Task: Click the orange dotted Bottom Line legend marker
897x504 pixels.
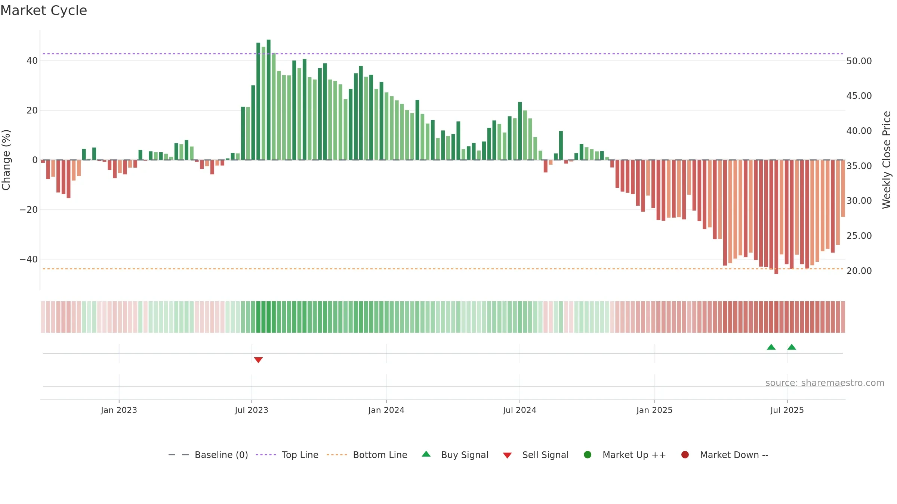Action: (x=337, y=455)
